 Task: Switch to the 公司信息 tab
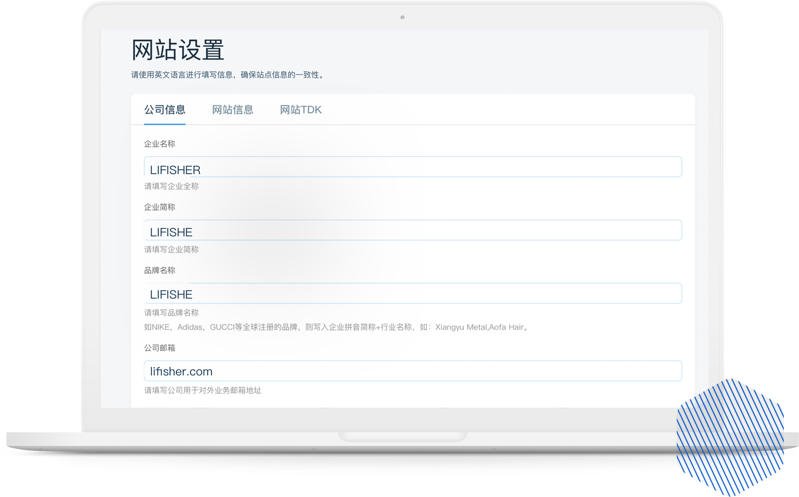[165, 110]
